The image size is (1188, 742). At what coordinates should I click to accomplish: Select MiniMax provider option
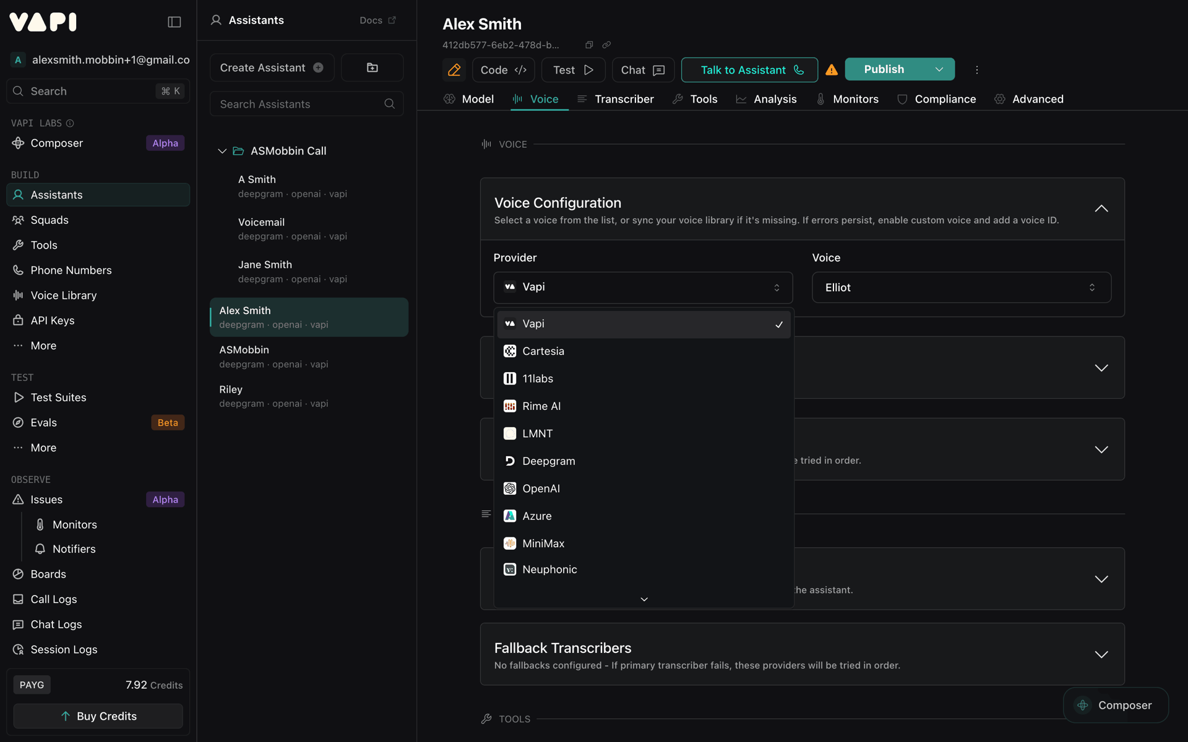[643, 544]
